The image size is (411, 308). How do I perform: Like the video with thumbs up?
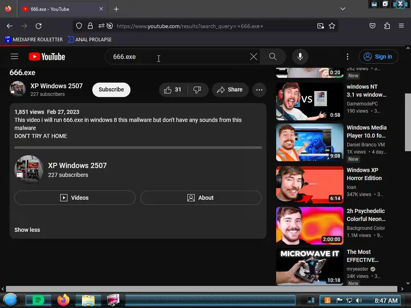coord(173,90)
